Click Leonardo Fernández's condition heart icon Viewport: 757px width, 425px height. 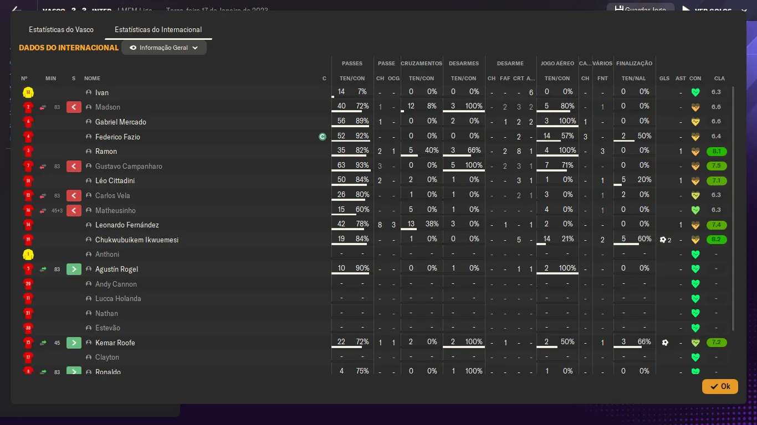click(695, 225)
